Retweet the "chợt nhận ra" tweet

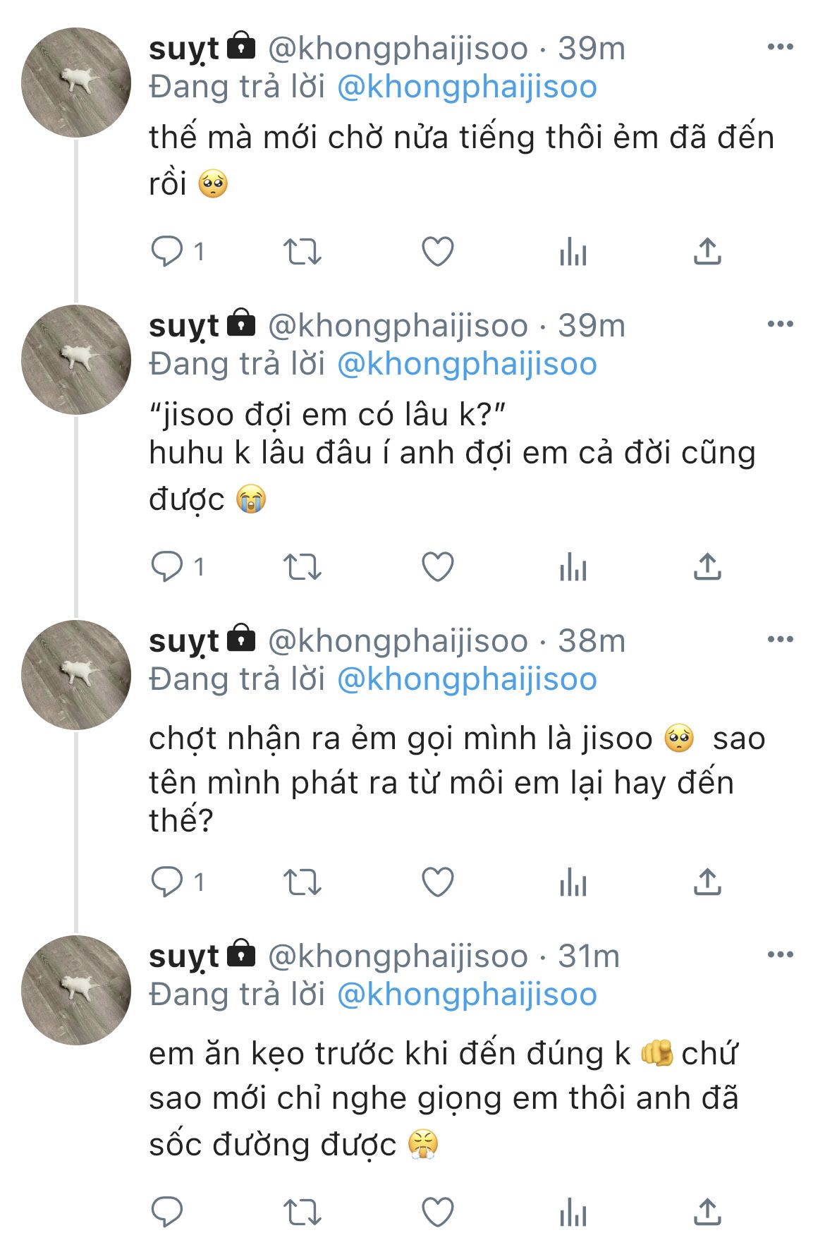302,882
